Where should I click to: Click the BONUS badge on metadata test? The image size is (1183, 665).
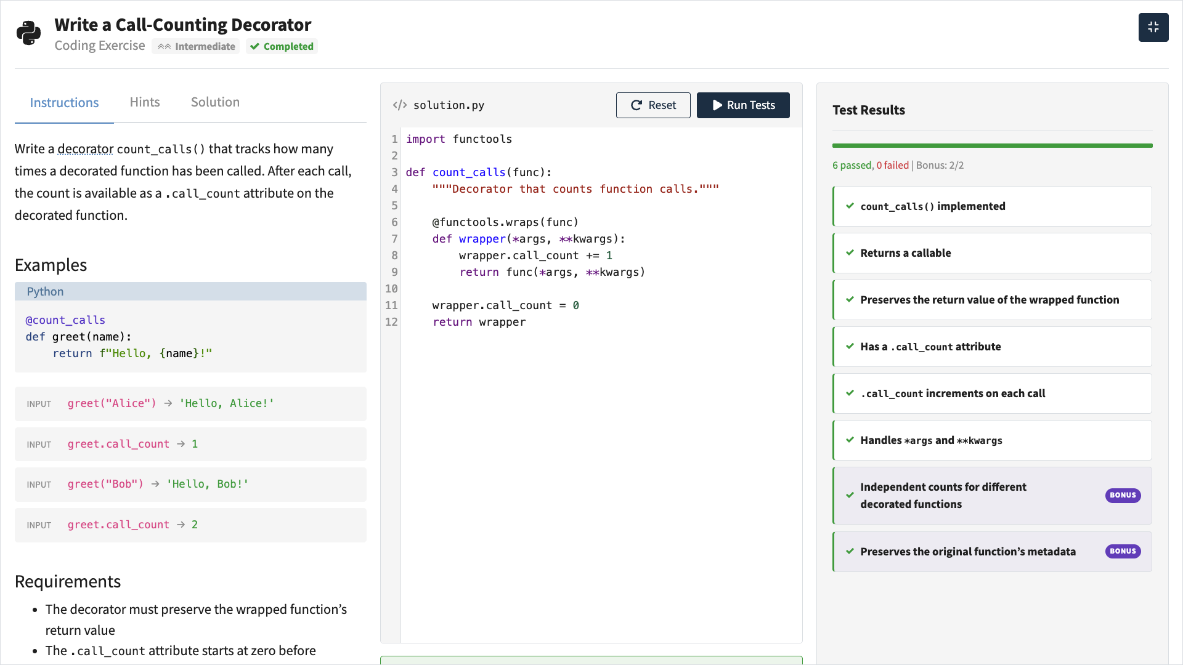1122,552
